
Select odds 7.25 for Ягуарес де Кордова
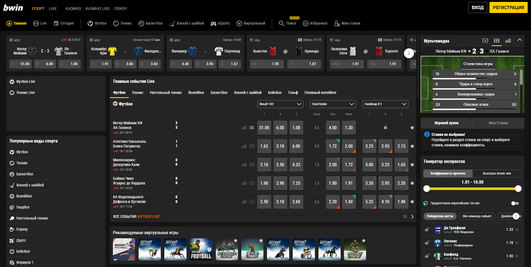(296, 183)
